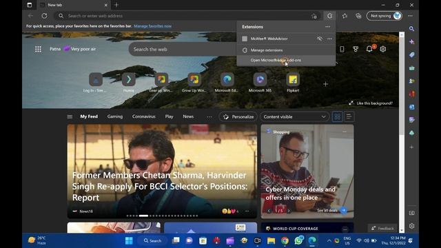Add an app with sidebar plus icon
This screenshot has height=248, width=441.
[412, 147]
